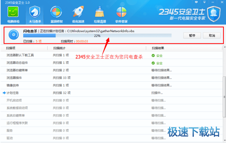Screen dimensions: 226x143
Task: Minimize the 2345安全卫士 window
Action: (x=213, y=2)
